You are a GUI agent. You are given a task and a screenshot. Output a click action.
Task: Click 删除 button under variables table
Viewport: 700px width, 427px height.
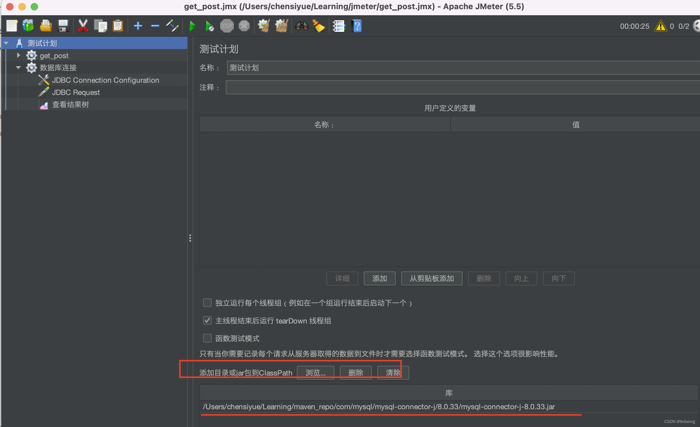coord(484,278)
